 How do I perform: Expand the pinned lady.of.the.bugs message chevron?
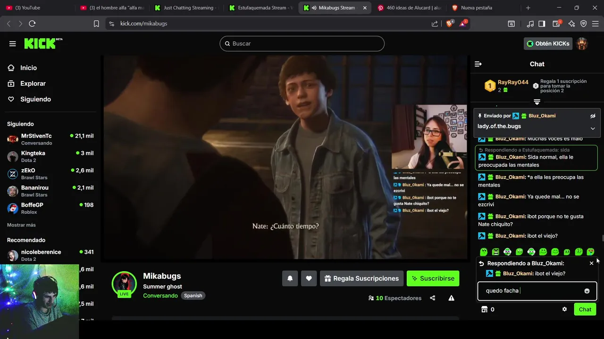593,129
